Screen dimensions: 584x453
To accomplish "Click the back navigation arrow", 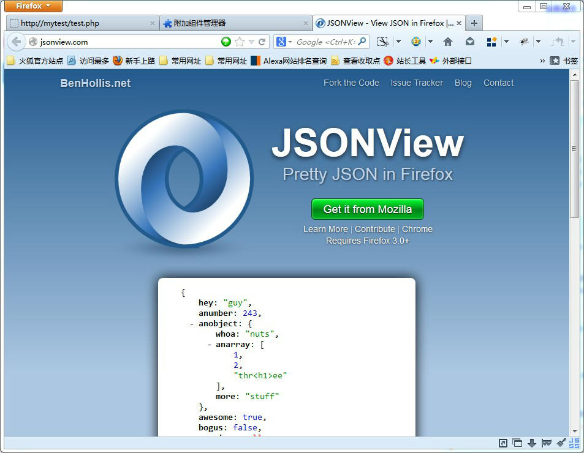I will tap(16, 42).
